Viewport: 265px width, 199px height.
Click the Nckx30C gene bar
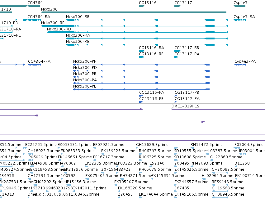[134, 12]
